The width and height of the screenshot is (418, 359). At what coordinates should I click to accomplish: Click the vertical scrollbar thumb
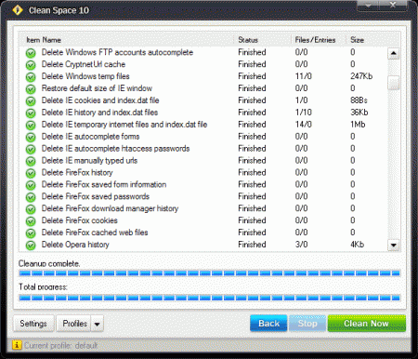[x=394, y=83]
